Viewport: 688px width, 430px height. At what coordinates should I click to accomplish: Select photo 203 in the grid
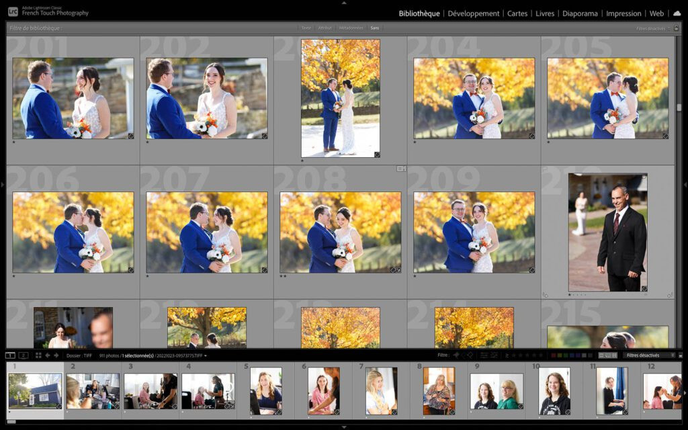tap(341, 98)
